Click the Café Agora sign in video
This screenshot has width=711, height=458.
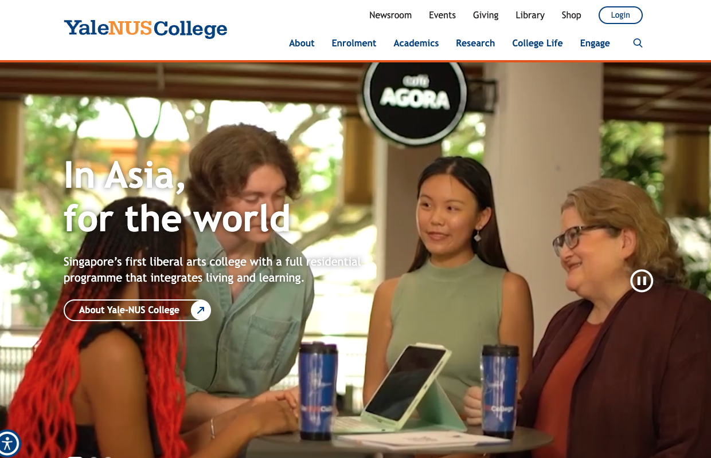(x=416, y=96)
